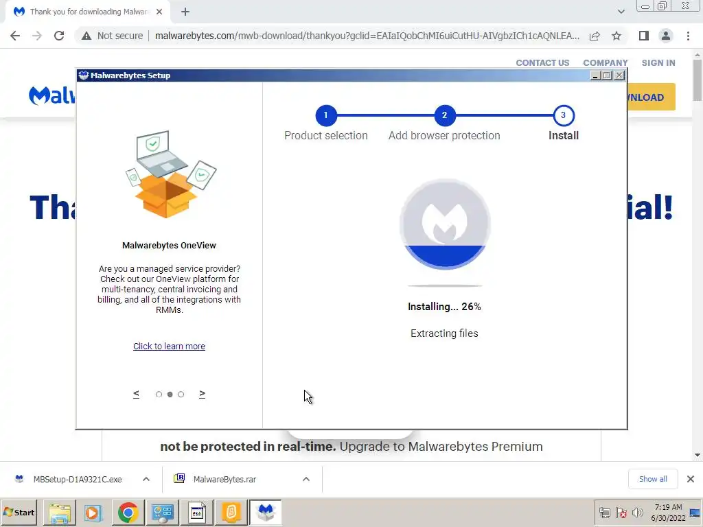Screen dimensions: 703x527
Task: Click the Not secure warning icon
Action: (x=87, y=36)
